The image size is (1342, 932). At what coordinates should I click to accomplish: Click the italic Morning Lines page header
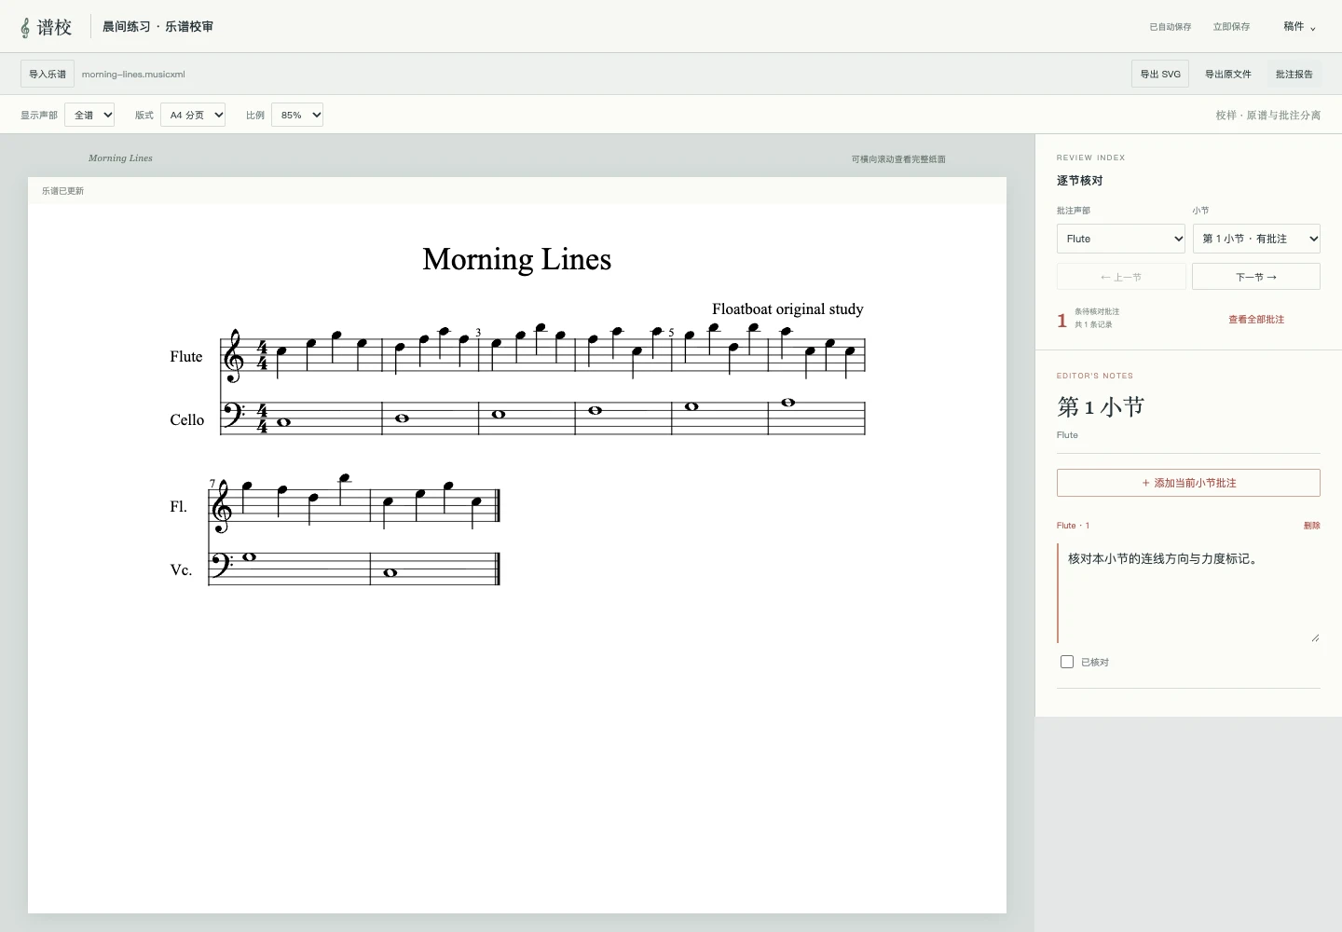tap(120, 158)
